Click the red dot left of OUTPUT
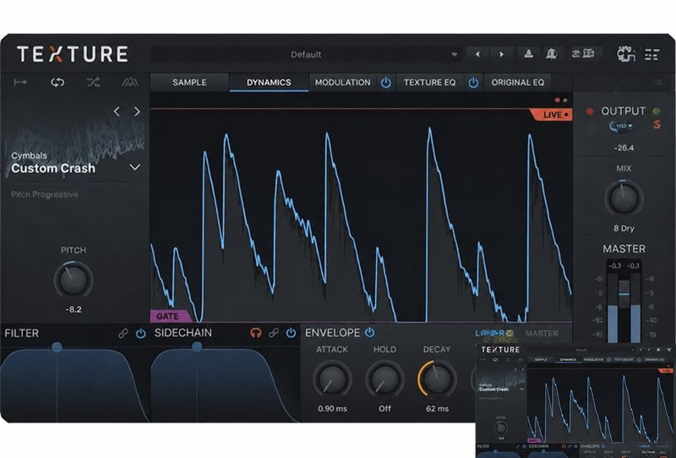 click(590, 112)
